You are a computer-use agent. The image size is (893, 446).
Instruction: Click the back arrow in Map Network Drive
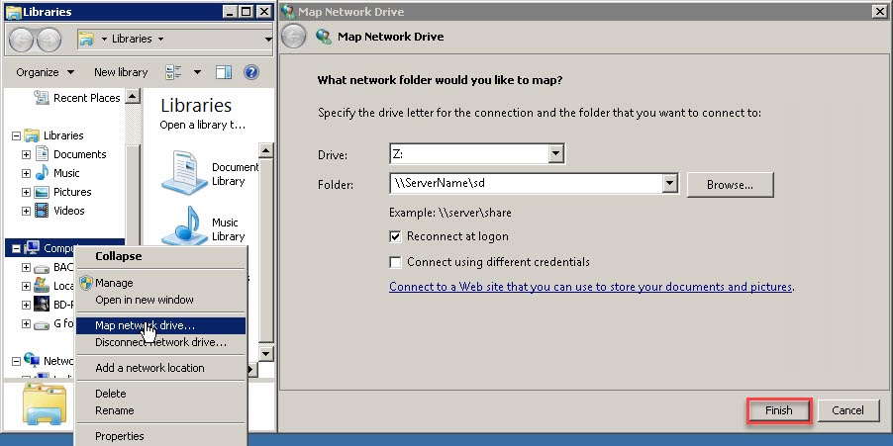click(294, 37)
